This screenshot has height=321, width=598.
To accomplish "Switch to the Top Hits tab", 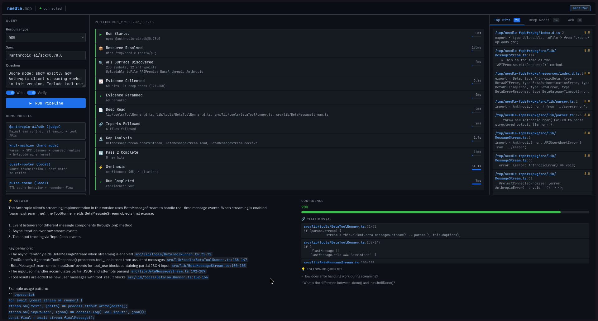I will point(507,20).
